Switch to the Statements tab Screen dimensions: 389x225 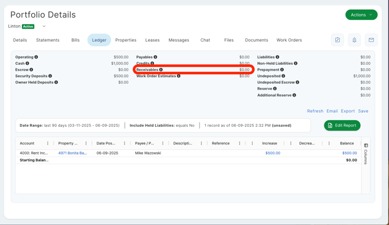click(47, 40)
